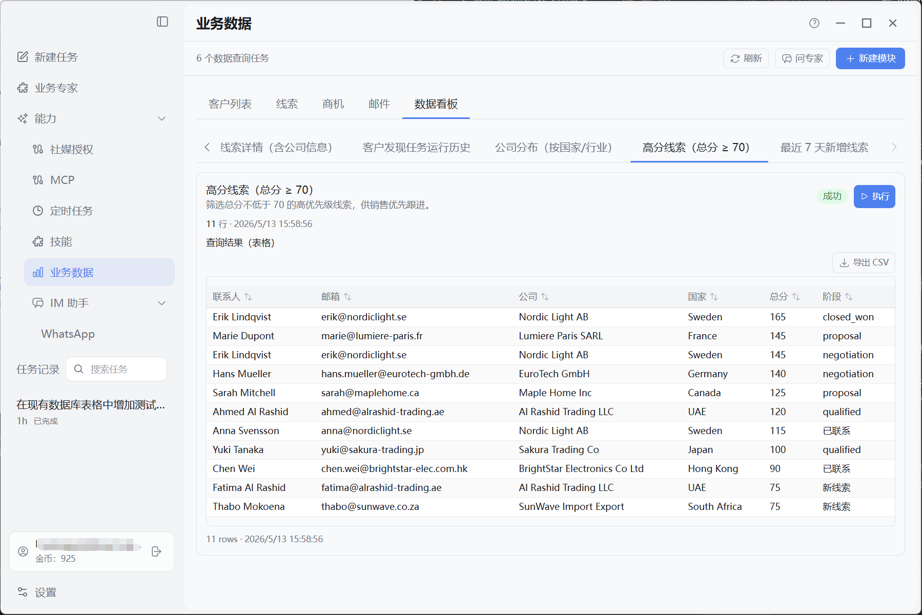Click the 刷新 button
The height and width of the screenshot is (615, 922).
[x=746, y=58]
